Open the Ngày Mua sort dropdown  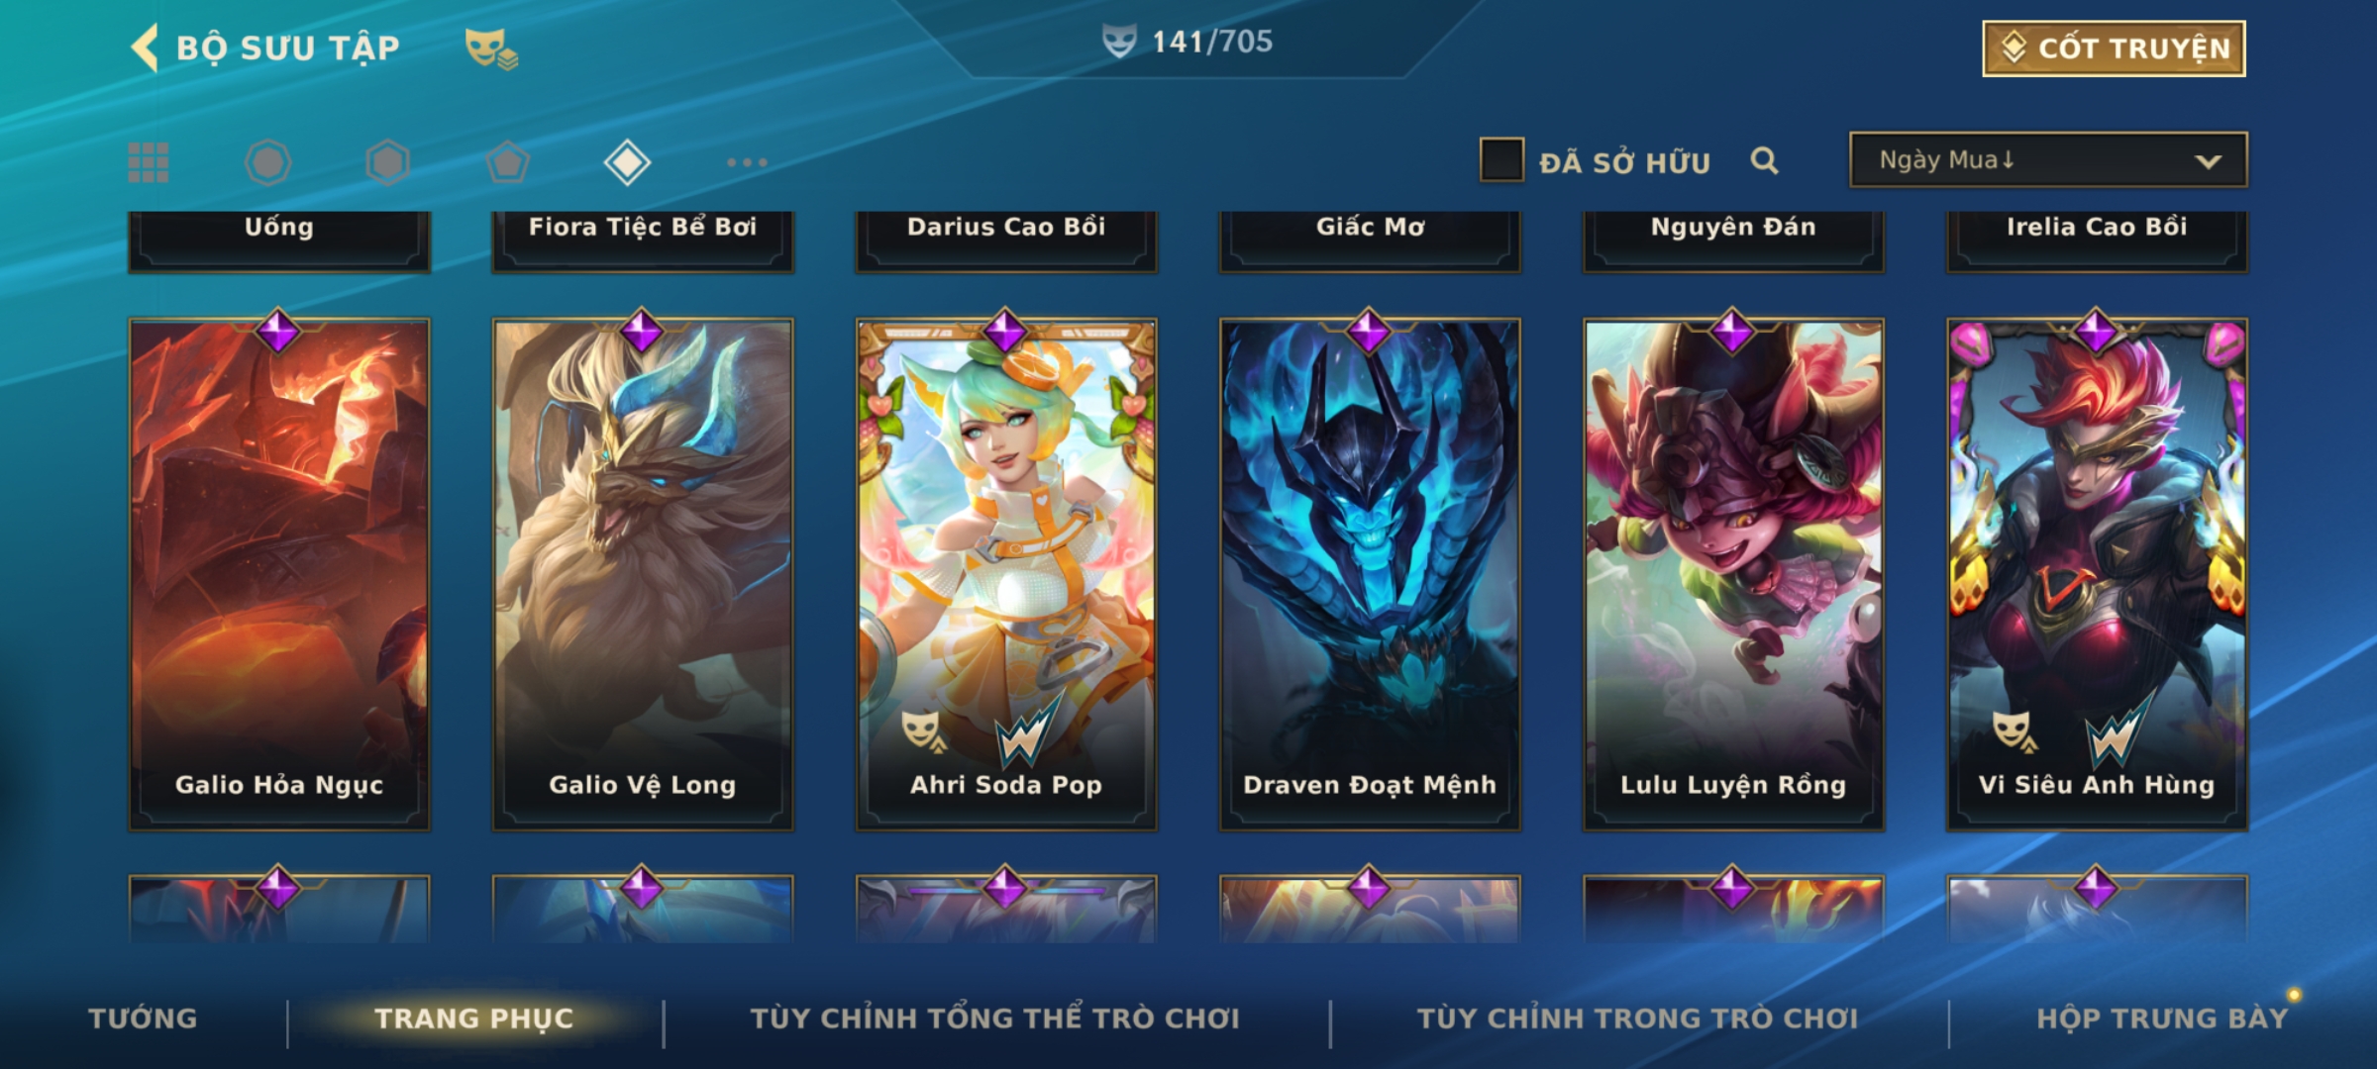tap(2048, 160)
